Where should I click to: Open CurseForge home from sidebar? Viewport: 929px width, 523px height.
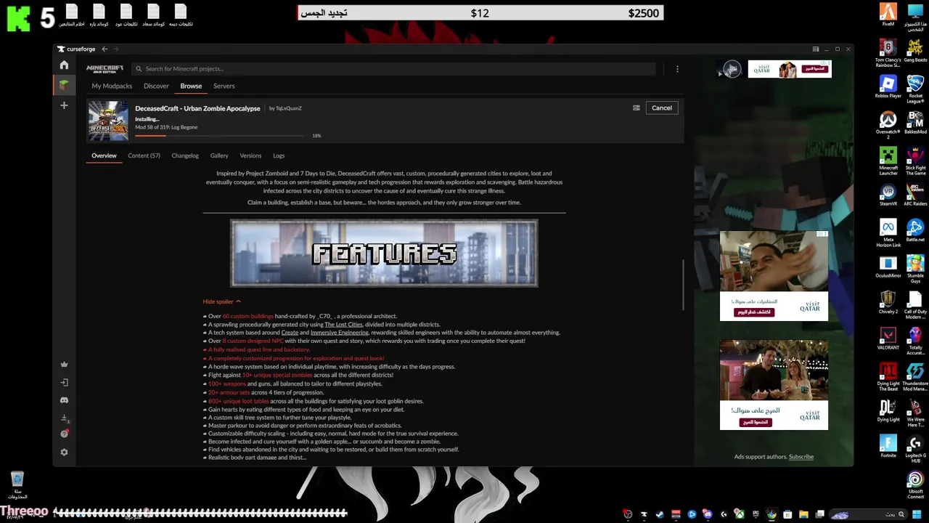click(x=64, y=65)
